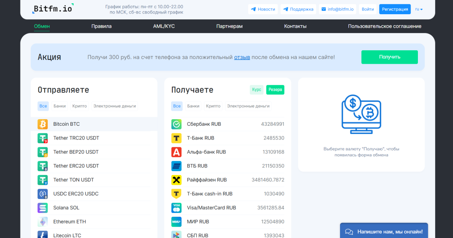Select Solana SOL label
Image resolution: width=453 pixels, height=238 pixels.
tap(67, 208)
